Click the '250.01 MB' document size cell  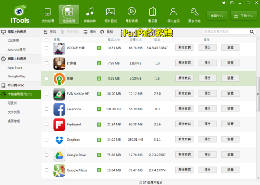coord(135,140)
